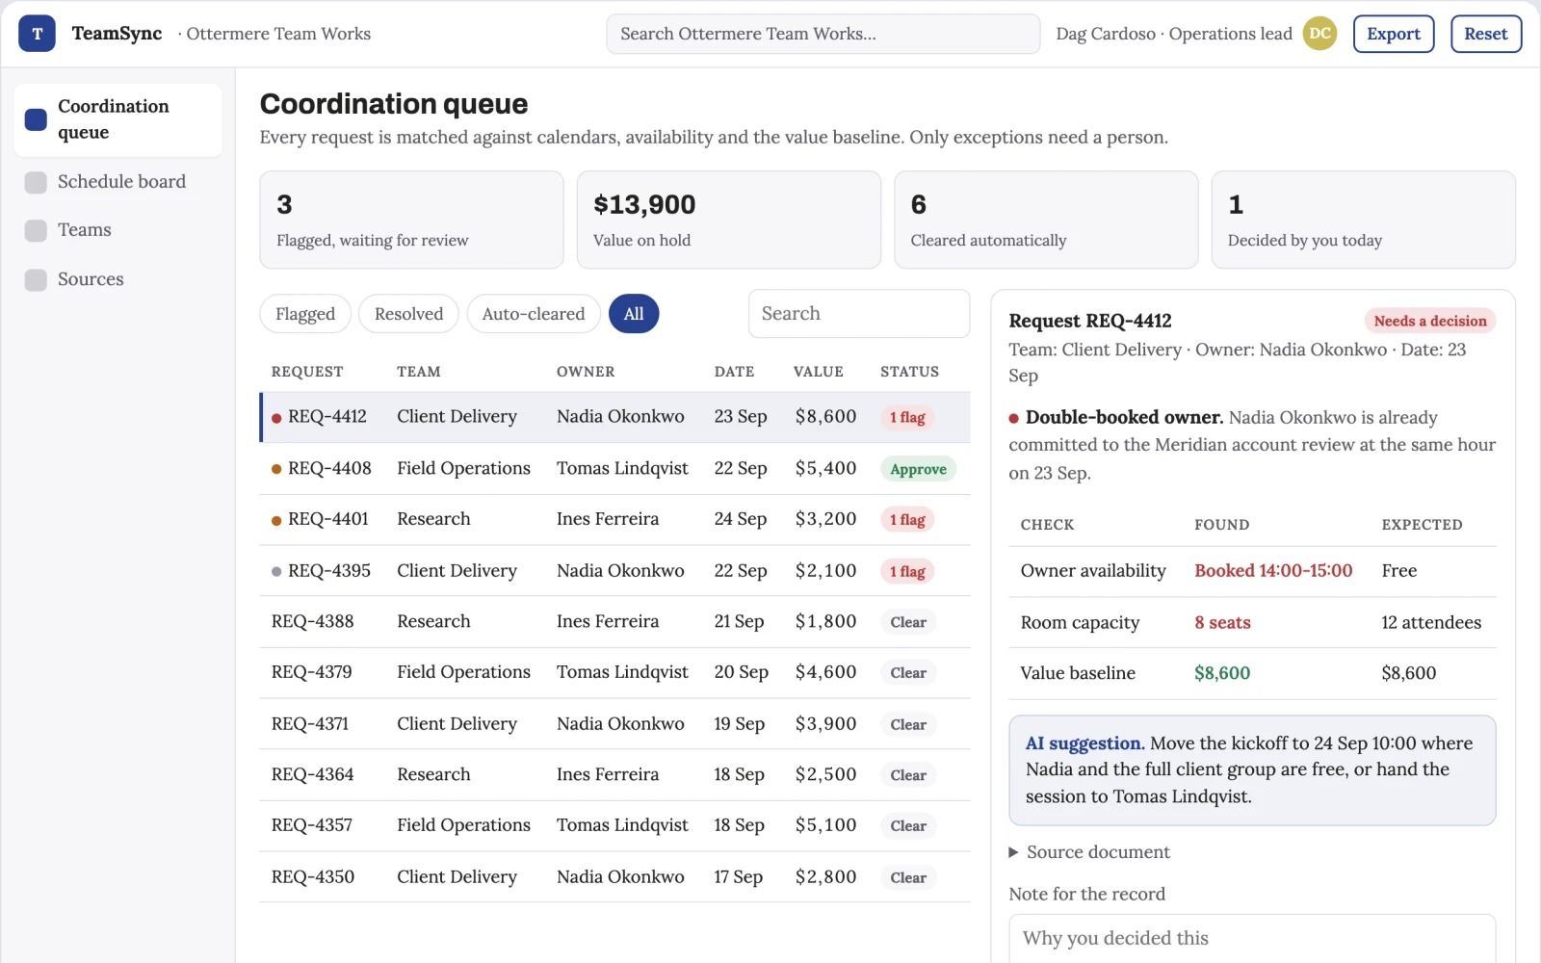Click the Decided by you today card

[x=1364, y=220]
